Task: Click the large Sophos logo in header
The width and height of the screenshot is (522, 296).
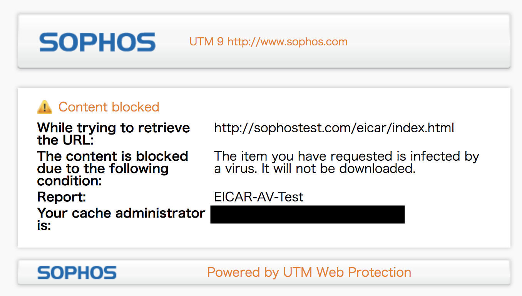Action: point(97,42)
